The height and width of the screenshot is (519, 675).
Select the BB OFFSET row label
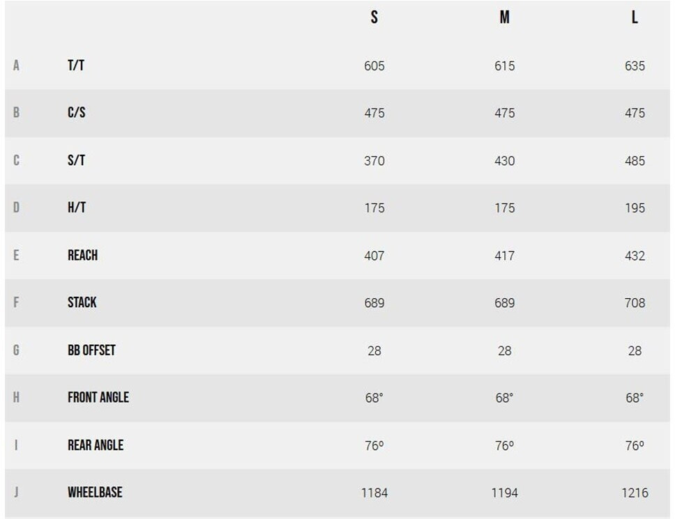pos(91,350)
